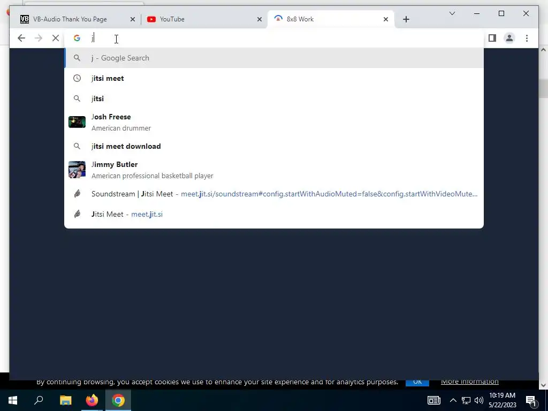Launch Firefox from the taskbar
Image resolution: width=548 pixels, height=411 pixels.
(92, 400)
